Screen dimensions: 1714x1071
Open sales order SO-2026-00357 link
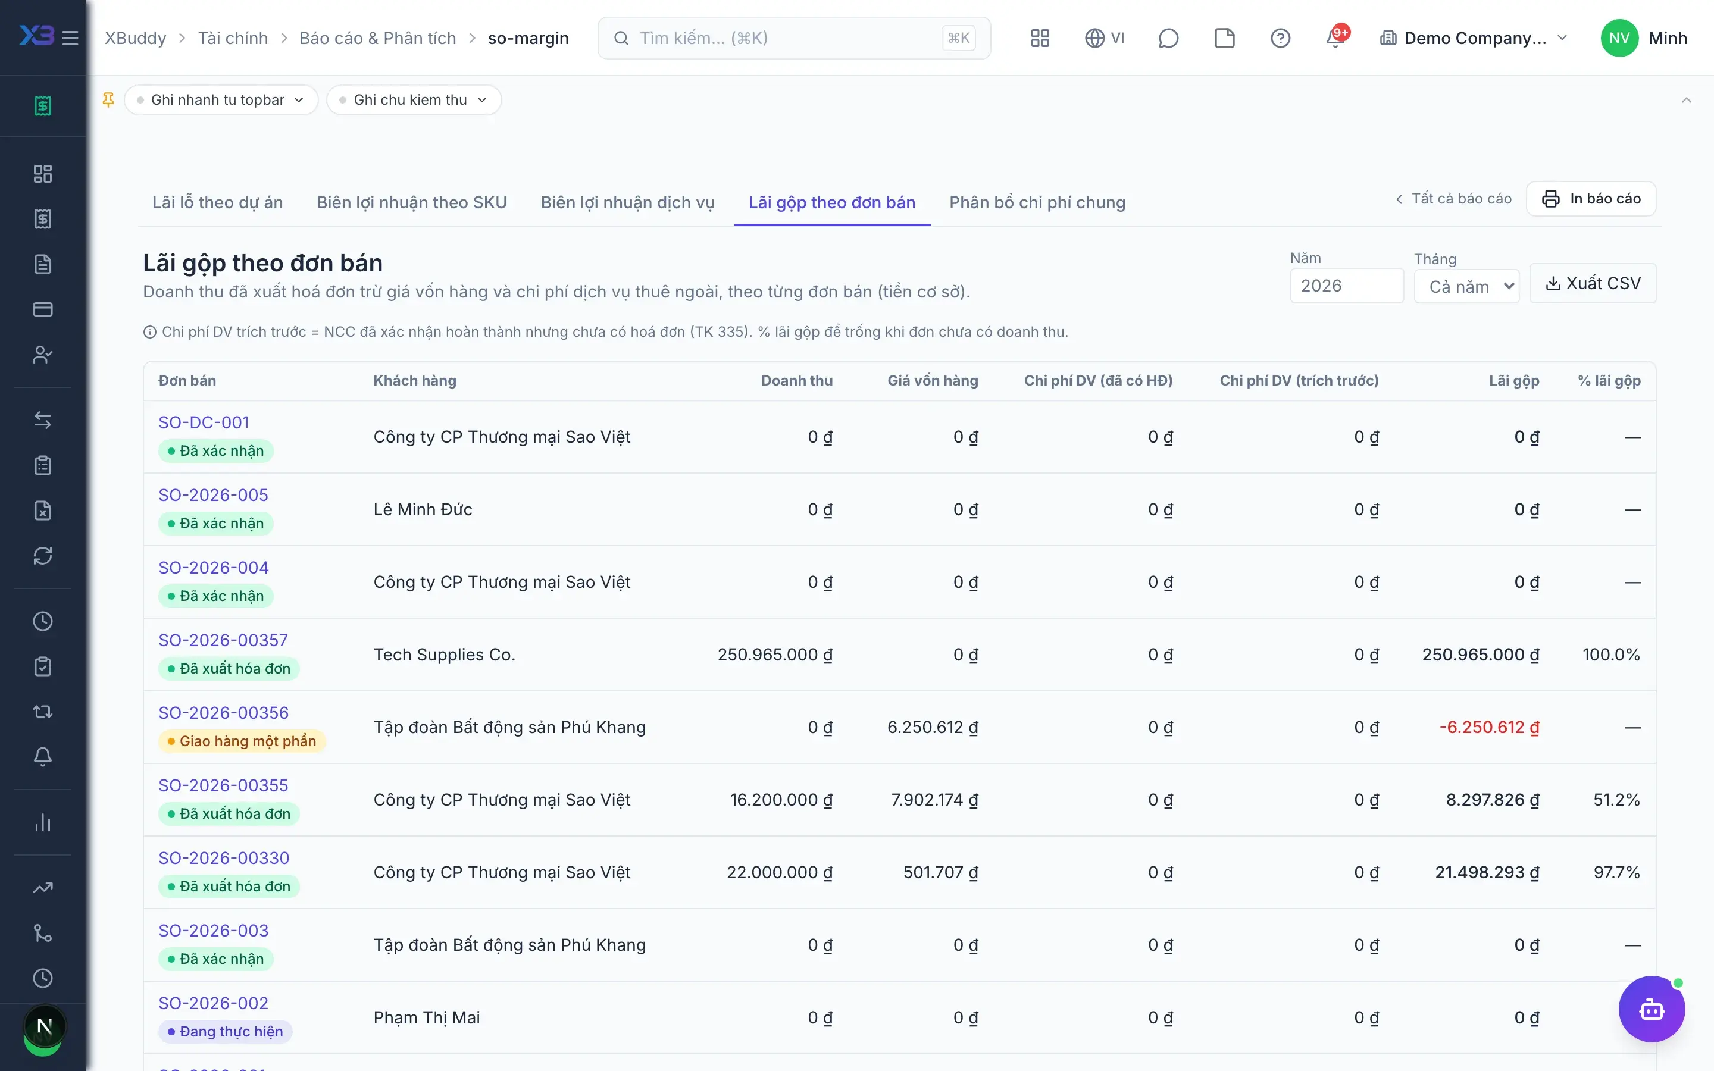click(223, 640)
